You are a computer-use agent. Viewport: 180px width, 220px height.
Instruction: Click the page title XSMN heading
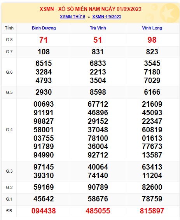(91, 9)
